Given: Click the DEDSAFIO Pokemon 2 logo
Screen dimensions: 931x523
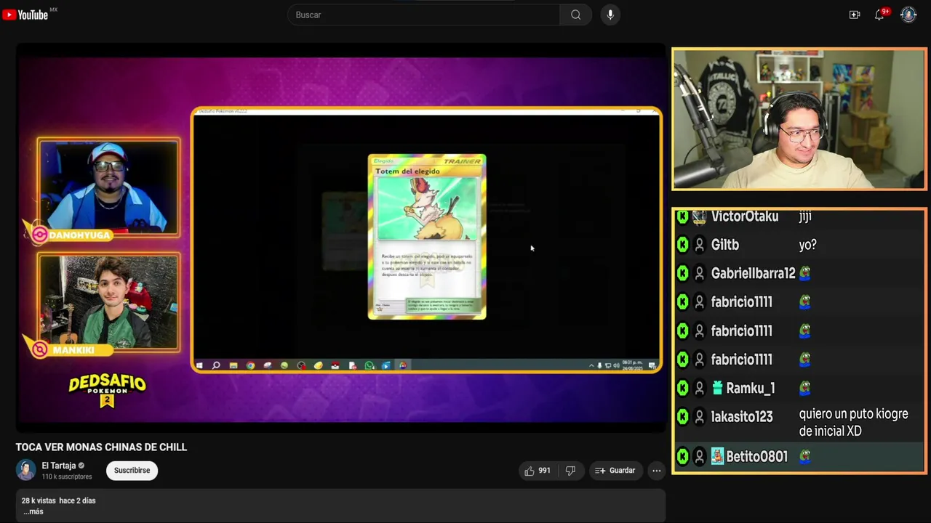Looking at the screenshot, I should 107,391.
